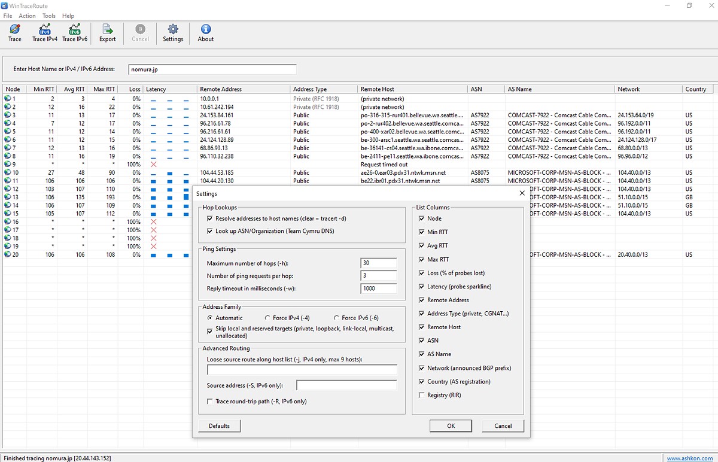The height and width of the screenshot is (462, 718).
Task: Run Trace IPv6 from toolbar
Action: click(x=75, y=33)
